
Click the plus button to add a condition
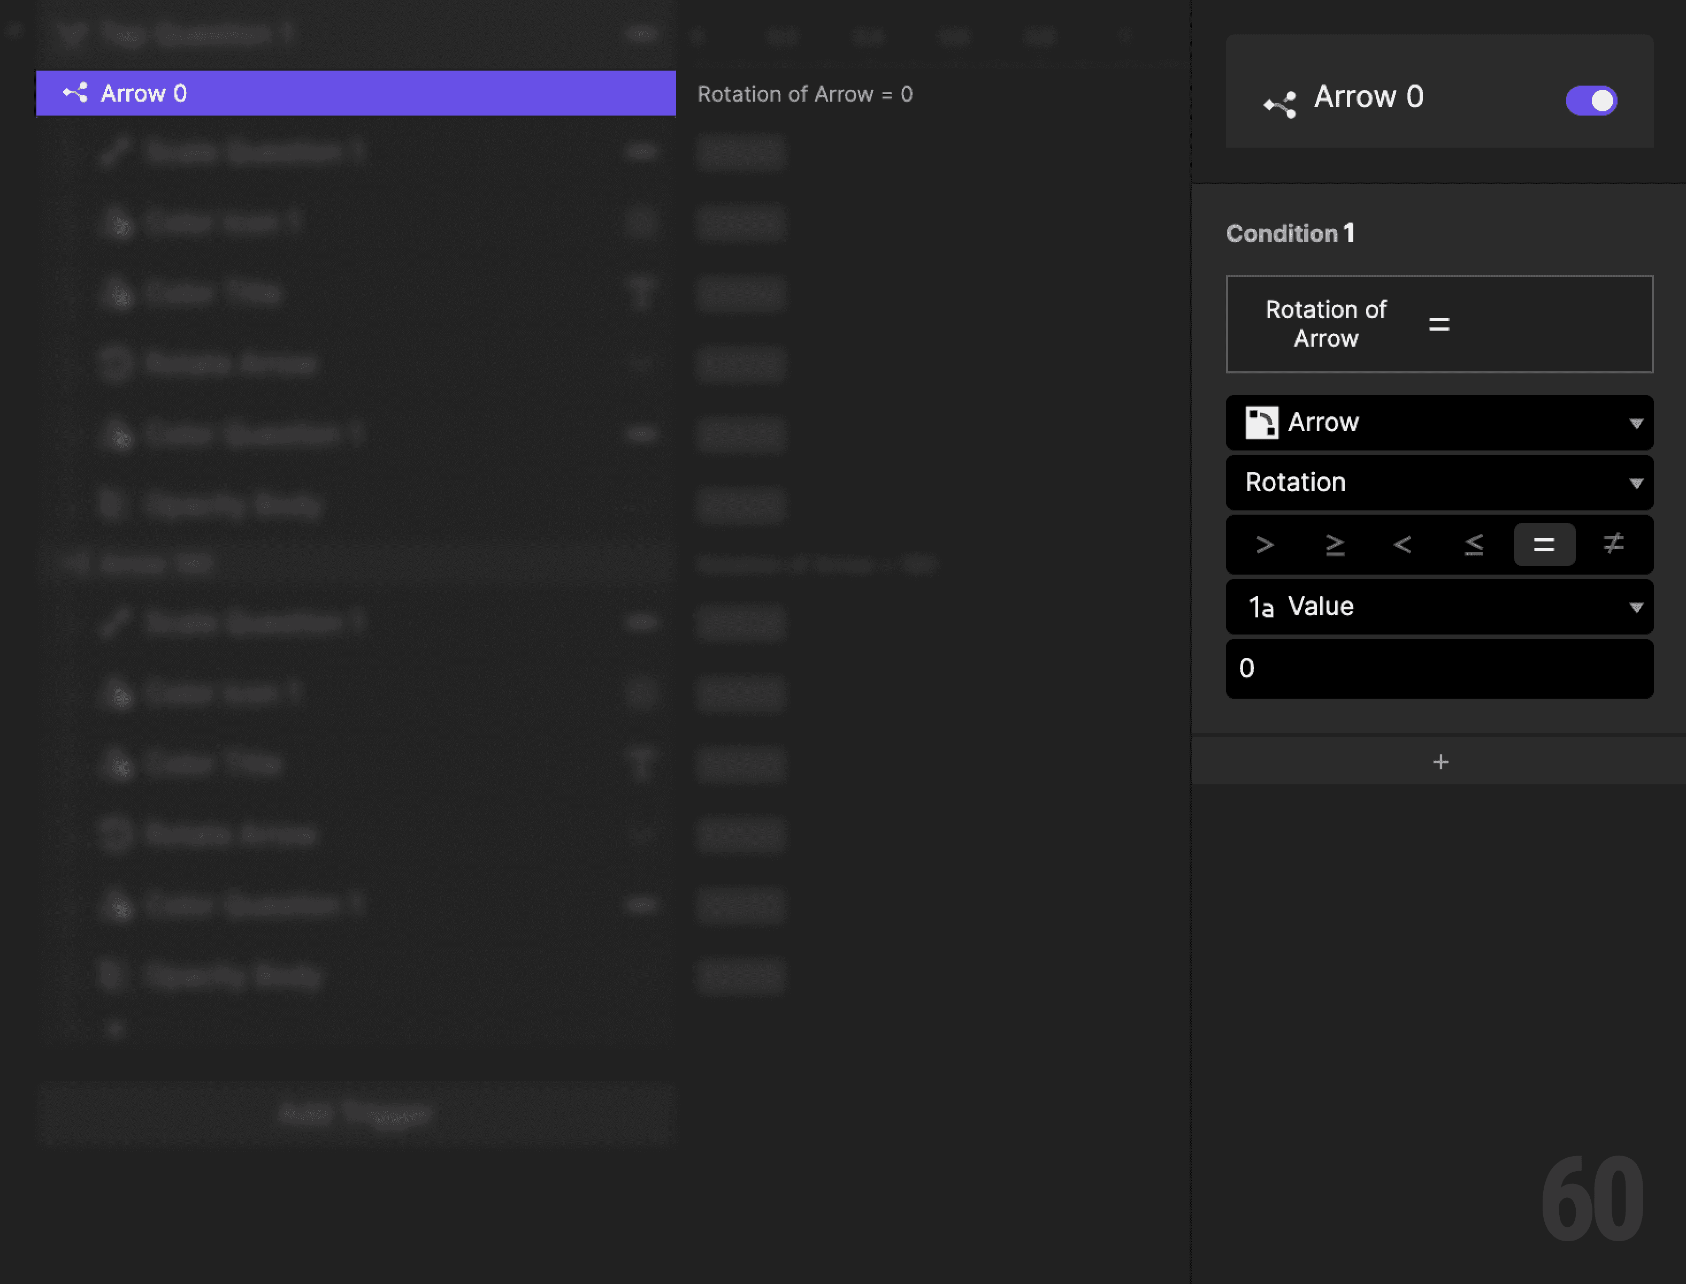[x=1439, y=761]
